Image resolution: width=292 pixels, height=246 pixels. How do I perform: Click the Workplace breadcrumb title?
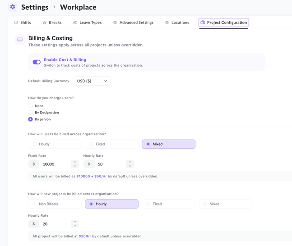[78, 7]
